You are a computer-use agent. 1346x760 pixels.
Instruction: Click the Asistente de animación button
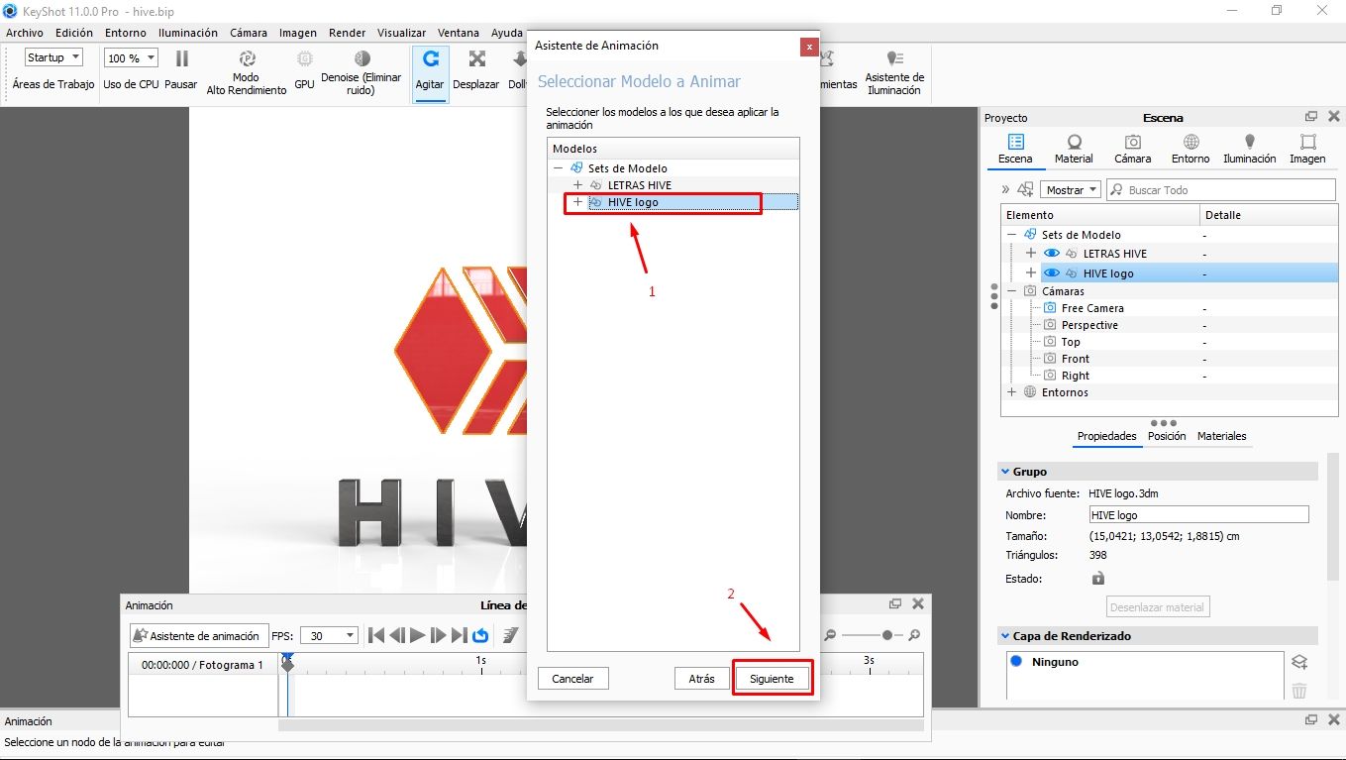pos(198,636)
